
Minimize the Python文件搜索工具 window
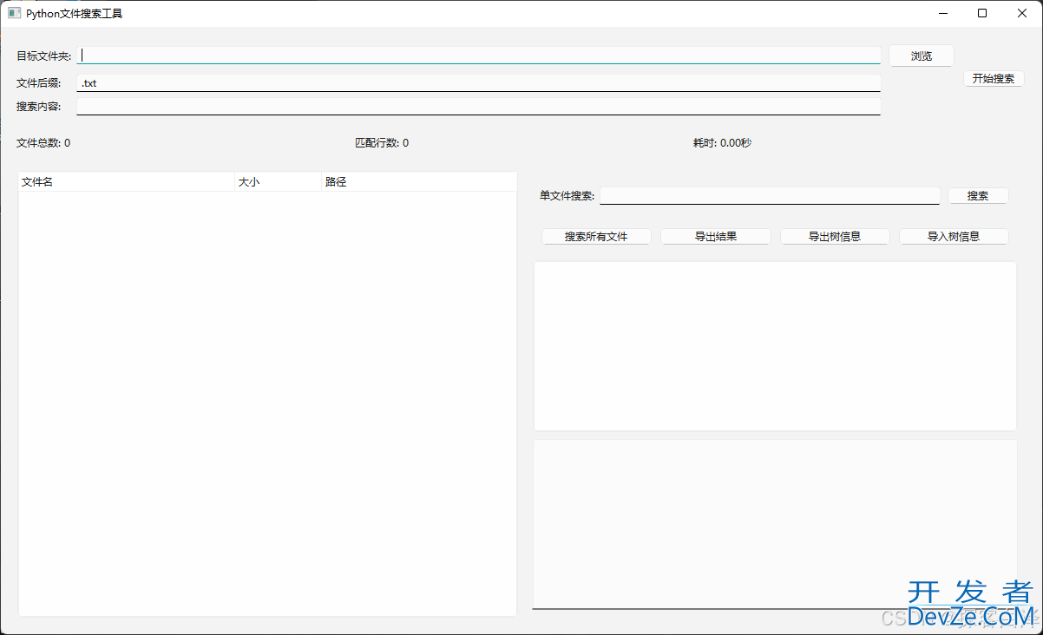(x=942, y=13)
